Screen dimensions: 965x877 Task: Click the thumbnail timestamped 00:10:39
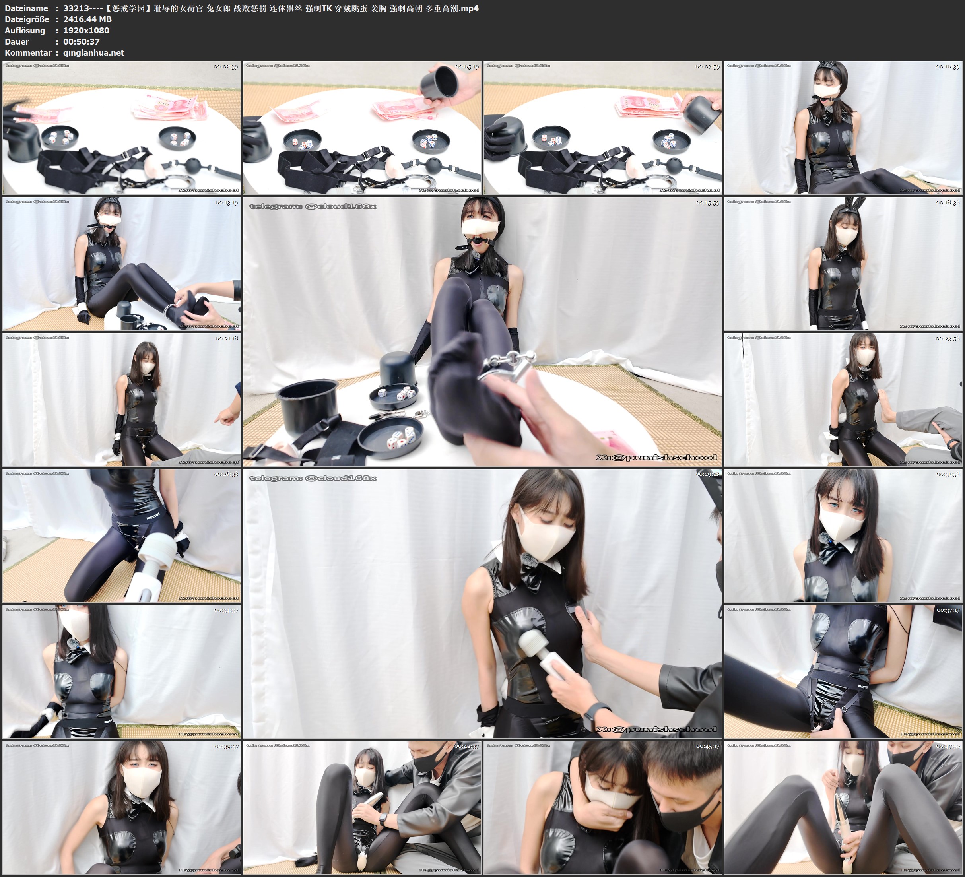[843, 127]
